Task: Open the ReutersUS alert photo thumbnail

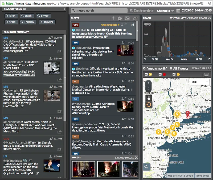Action: pyautogui.click(x=125, y=50)
